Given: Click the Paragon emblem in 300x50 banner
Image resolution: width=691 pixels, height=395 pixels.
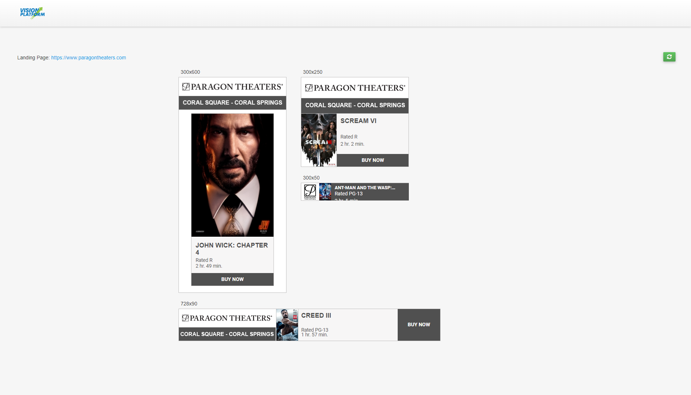Looking at the screenshot, I should (x=310, y=192).
